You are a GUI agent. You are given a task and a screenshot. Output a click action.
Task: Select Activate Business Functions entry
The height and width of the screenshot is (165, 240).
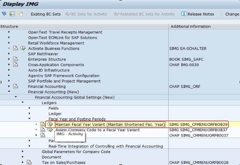[54, 48]
